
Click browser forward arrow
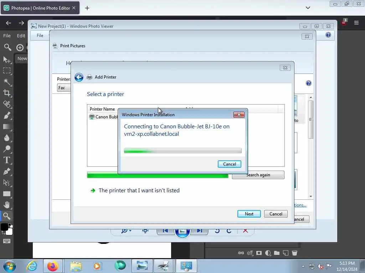(x=21, y=23)
